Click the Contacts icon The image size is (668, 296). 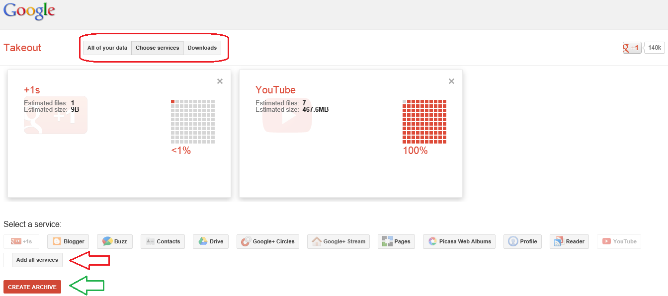(150, 241)
